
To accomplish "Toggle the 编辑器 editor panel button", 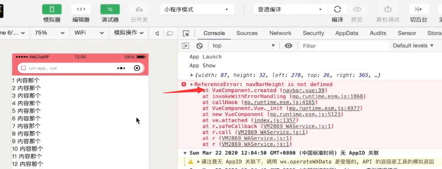I will point(81,9).
